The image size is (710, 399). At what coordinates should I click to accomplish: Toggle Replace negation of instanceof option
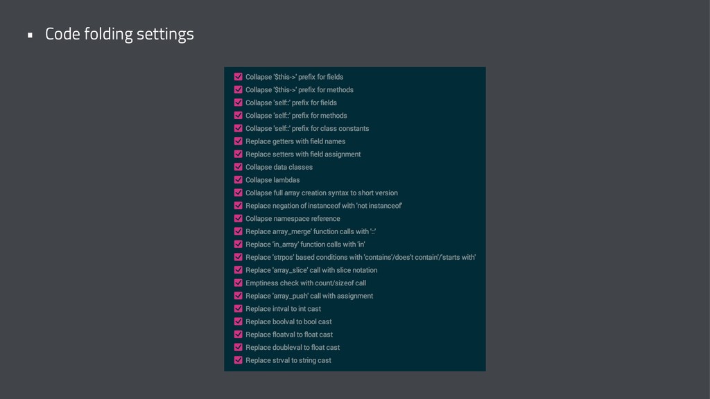tap(239, 206)
